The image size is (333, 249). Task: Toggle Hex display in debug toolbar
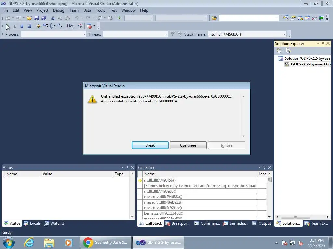[70, 26]
